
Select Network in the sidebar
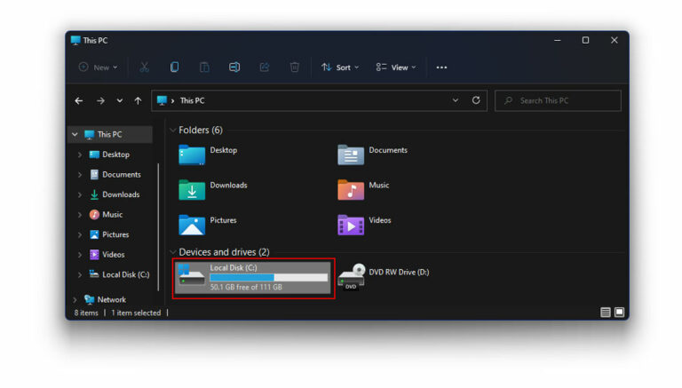[x=105, y=299]
